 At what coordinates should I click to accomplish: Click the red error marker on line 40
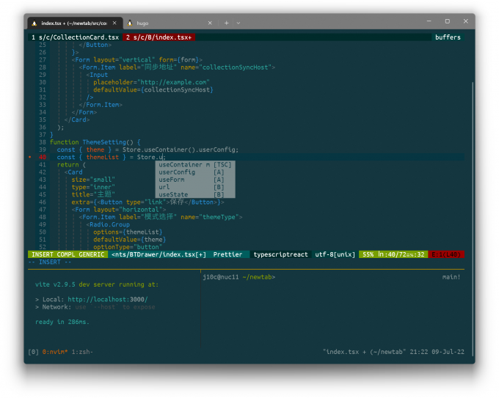tap(30, 157)
